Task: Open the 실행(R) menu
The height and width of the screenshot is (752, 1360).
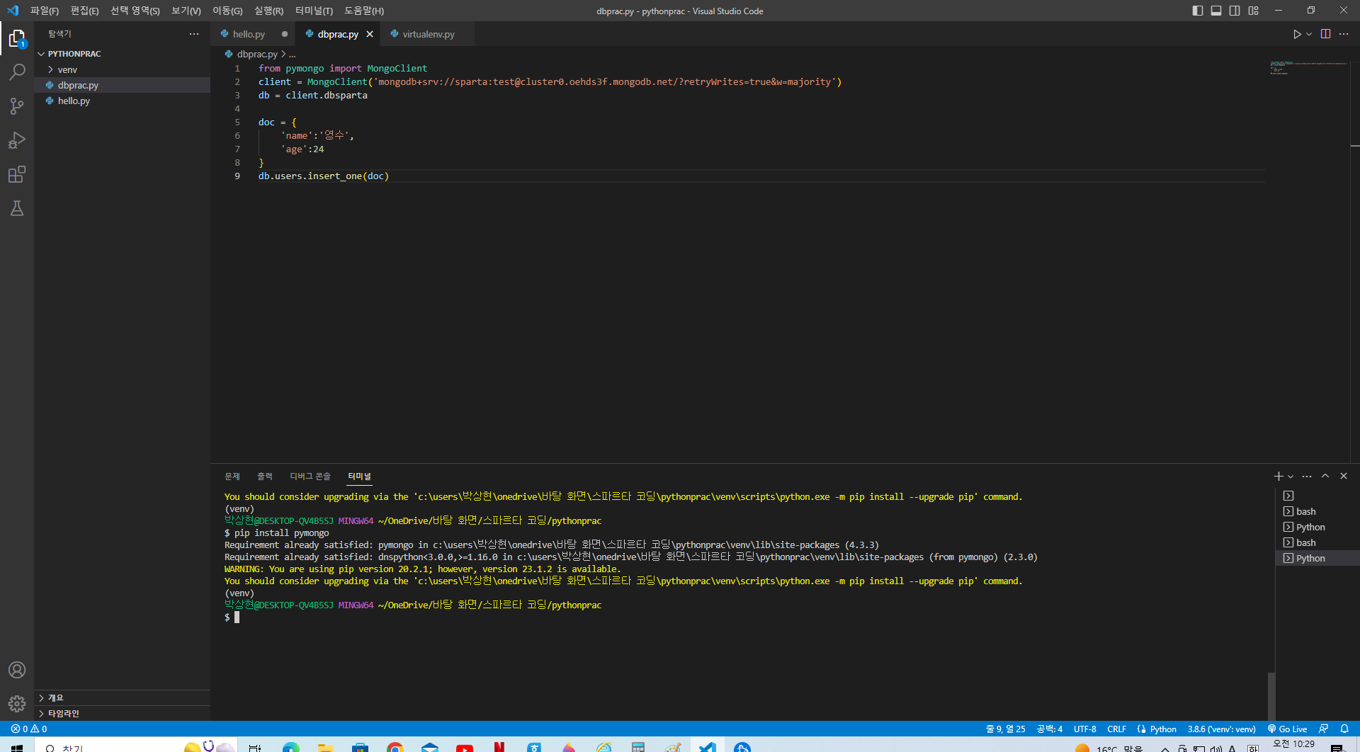Action: coord(269,11)
